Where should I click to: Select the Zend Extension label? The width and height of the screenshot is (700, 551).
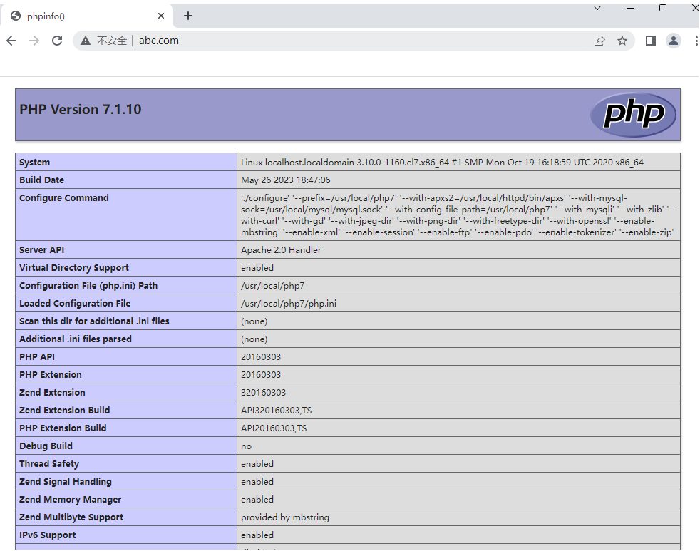[x=52, y=393]
